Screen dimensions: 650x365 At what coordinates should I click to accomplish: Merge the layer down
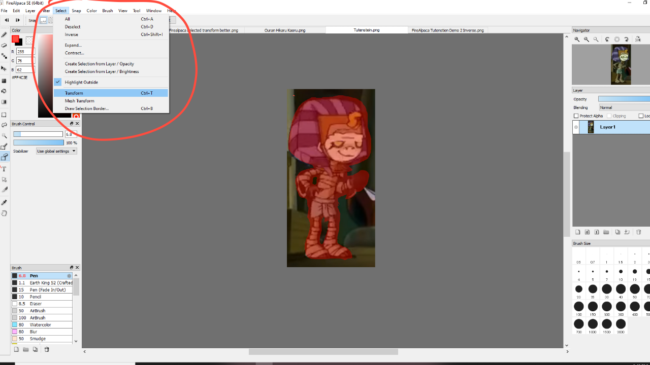[x=627, y=232]
